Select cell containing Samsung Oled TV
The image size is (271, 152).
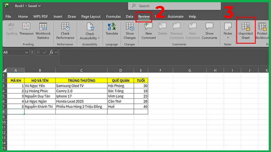click(x=81, y=86)
